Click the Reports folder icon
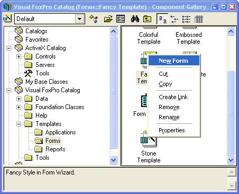 pos(39,149)
